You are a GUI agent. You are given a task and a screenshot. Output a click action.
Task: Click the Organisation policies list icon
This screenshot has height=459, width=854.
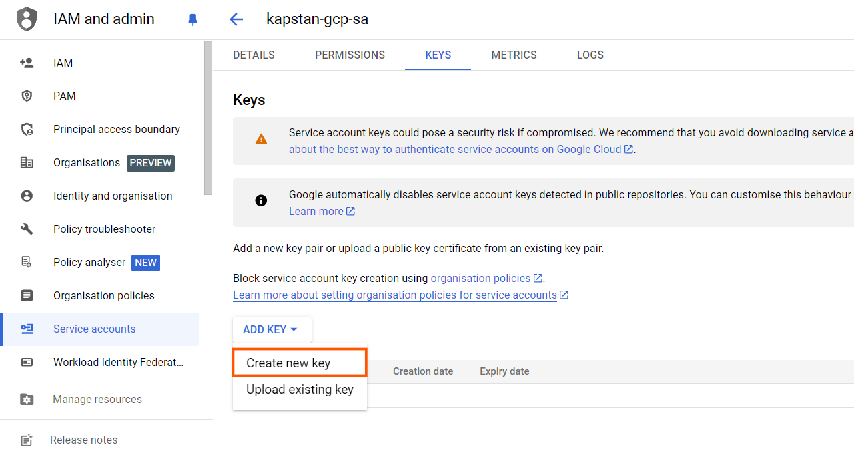pyautogui.click(x=27, y=295)
